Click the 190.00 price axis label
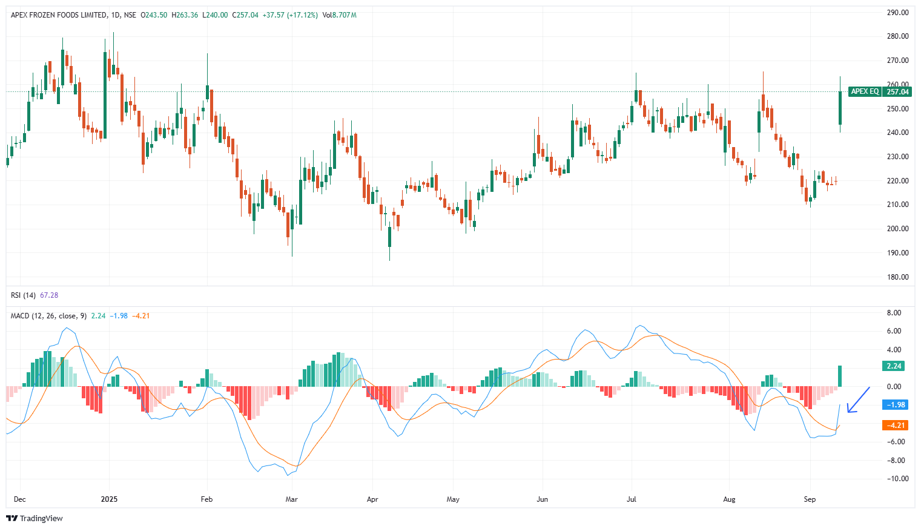The width and height of the screenshot is (921, 529). tap(897, 253)
